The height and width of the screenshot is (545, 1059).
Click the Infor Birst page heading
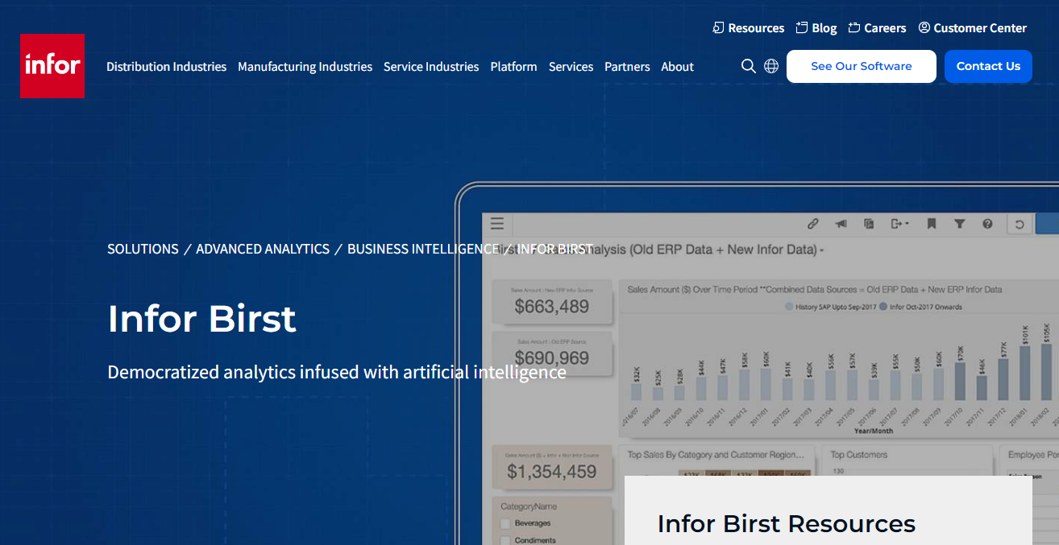pos(202,319)
